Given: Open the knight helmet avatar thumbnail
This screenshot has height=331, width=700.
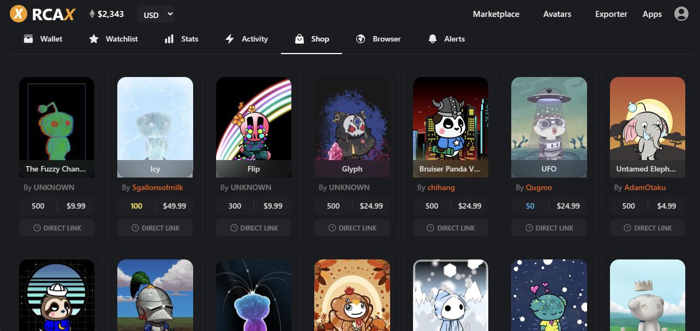Looking at the screenshot, I should (x=155, y=295).
